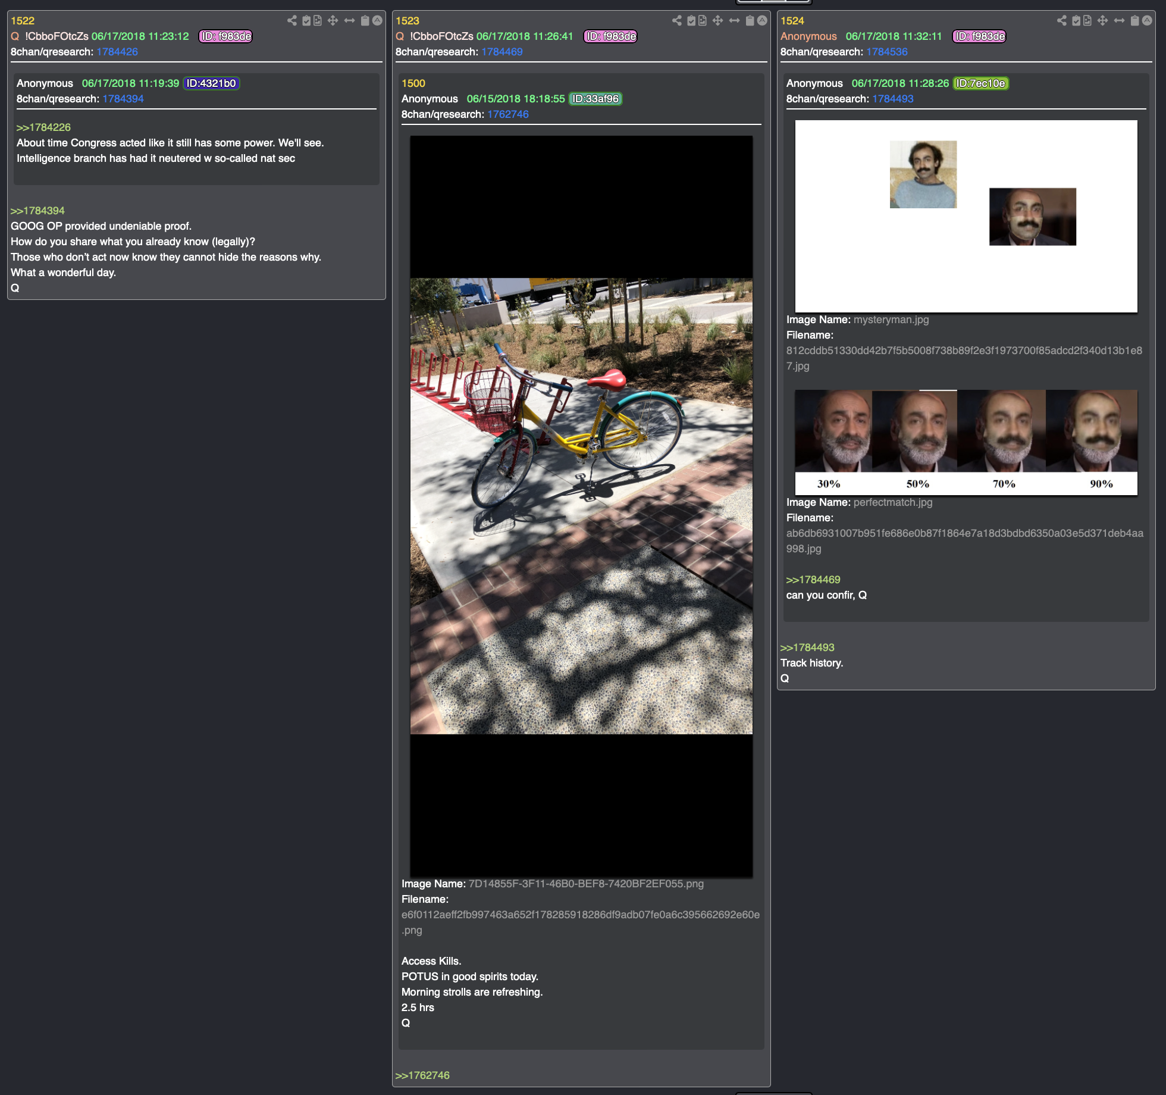Click the orange Anonymous name on post 1524

pos(808,36)
